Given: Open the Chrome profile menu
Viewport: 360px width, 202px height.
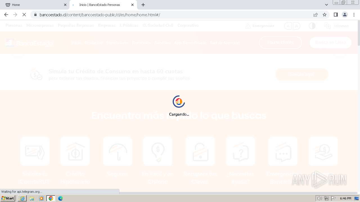Looking at the screenshot, I should pyautogui.click(x=345, y=15).
